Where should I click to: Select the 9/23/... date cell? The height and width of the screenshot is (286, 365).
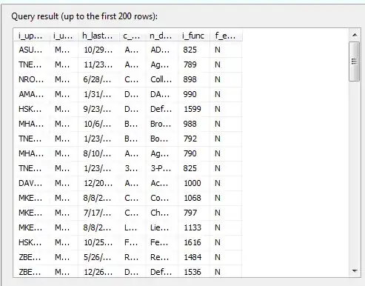coord(98,109)
